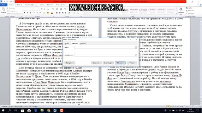This screenshot has width=202, height=113.
Task: Select the Найти tab in the dialog
Action: (x=67, y=44)
